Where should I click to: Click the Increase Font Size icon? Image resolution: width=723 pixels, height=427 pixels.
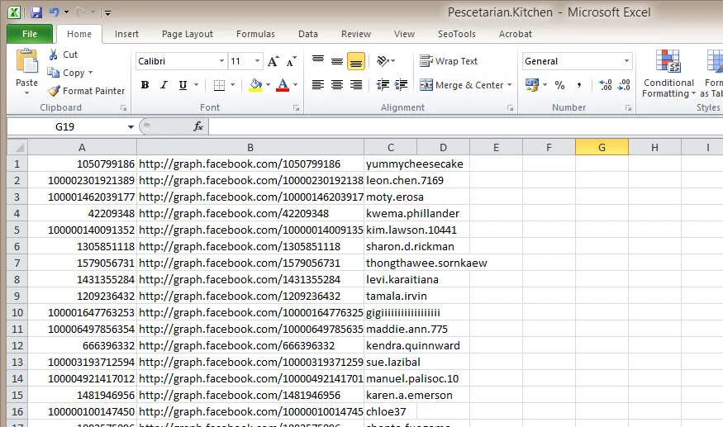click(x=273, y=61)
